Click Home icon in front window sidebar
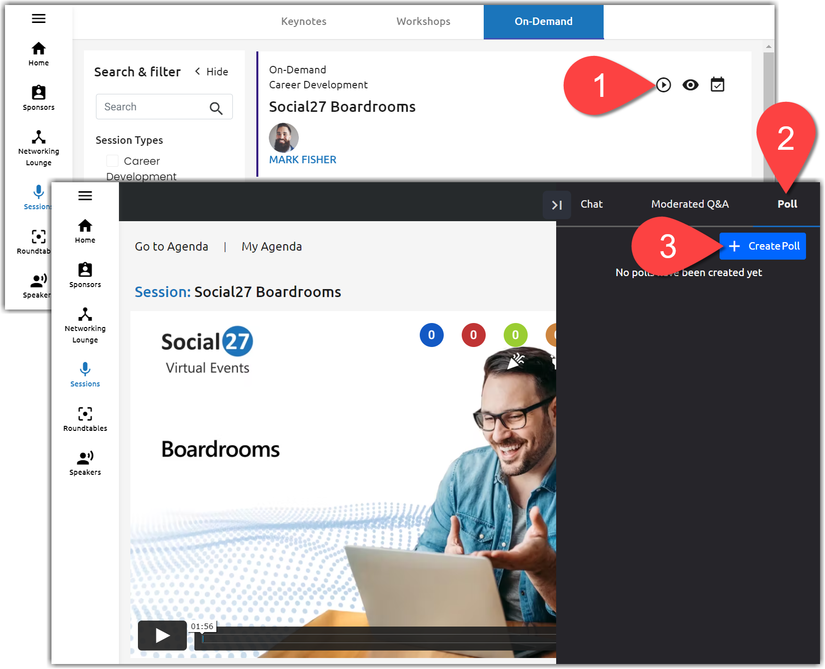The width and height of the screenshot is (825, 669). click(85, 226)
